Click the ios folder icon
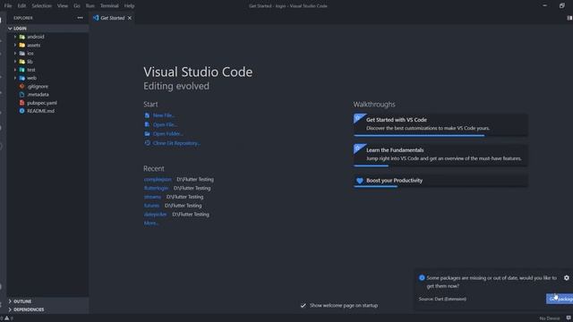The image size is (573, 322). [21, 54]
